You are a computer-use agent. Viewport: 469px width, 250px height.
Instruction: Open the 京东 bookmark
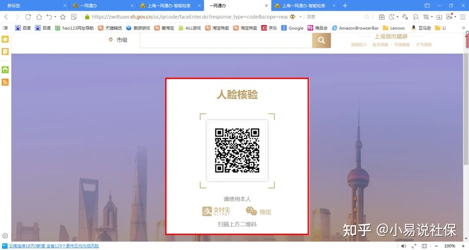[269, 28]
